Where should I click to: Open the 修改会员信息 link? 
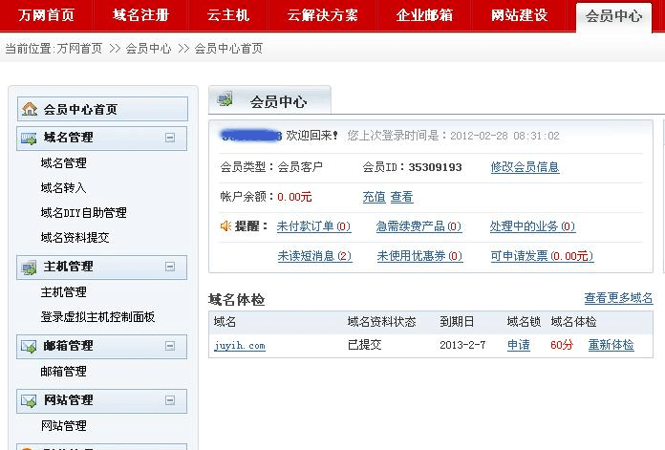tap(525, 167)
